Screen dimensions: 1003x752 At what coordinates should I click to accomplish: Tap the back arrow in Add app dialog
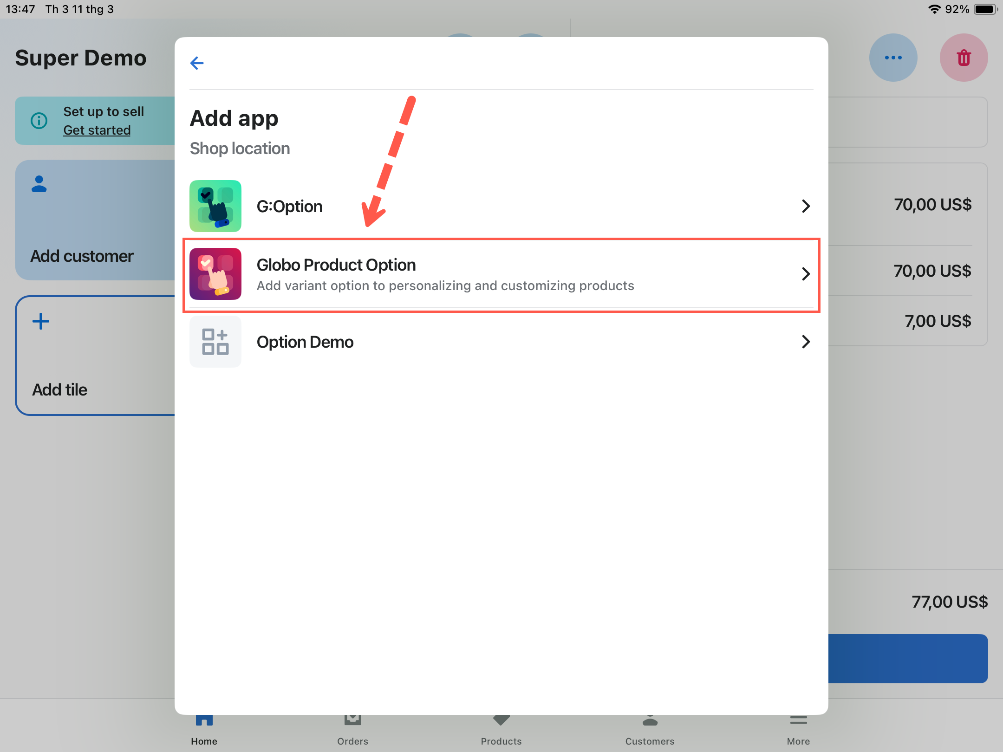coord(197,63)
